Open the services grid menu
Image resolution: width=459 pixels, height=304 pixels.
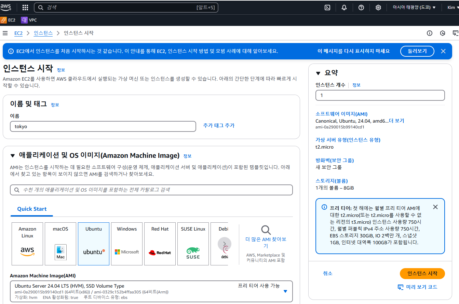tap(25, 8)
